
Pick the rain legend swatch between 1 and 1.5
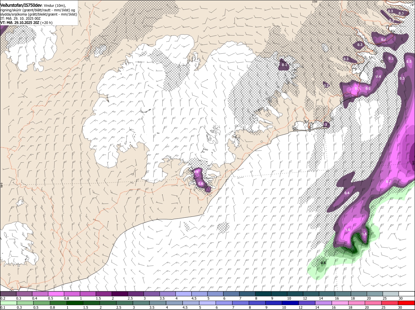click(75, 303)
